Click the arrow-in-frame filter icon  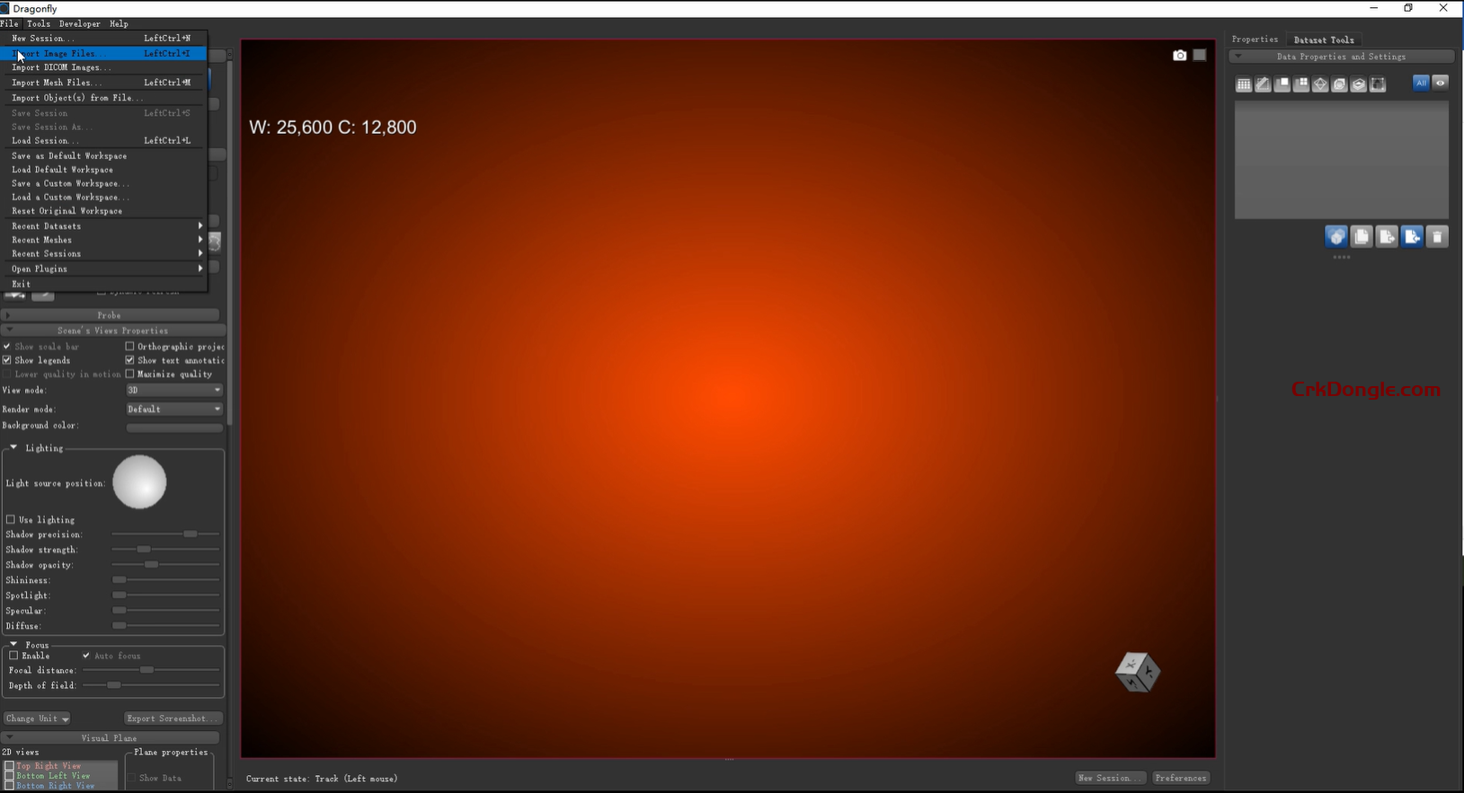pos(1378,84)
